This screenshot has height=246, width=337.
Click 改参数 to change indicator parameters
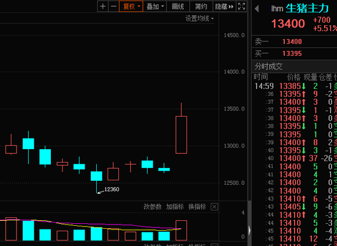pyautogui.click(x=153, y=207)
